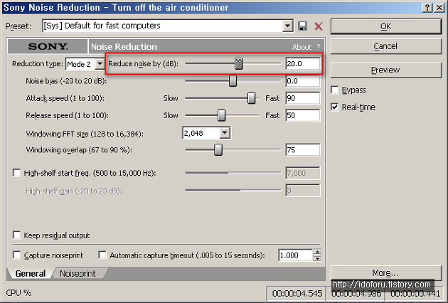Expand the Reduction type Mode 2 dropdown

coord(100,64)
